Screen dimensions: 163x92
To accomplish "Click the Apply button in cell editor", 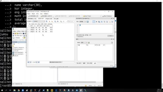I will [x=110, y=36].
